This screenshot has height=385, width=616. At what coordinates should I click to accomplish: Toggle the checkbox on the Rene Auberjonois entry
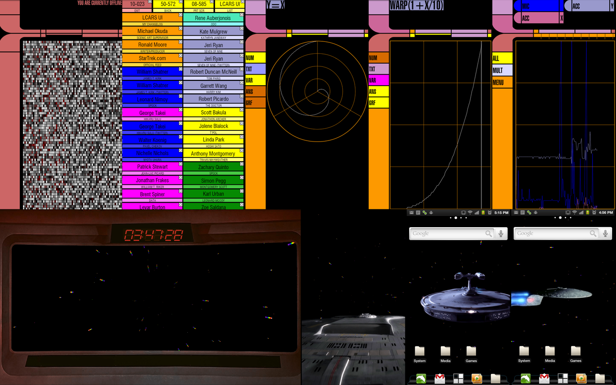242,15
